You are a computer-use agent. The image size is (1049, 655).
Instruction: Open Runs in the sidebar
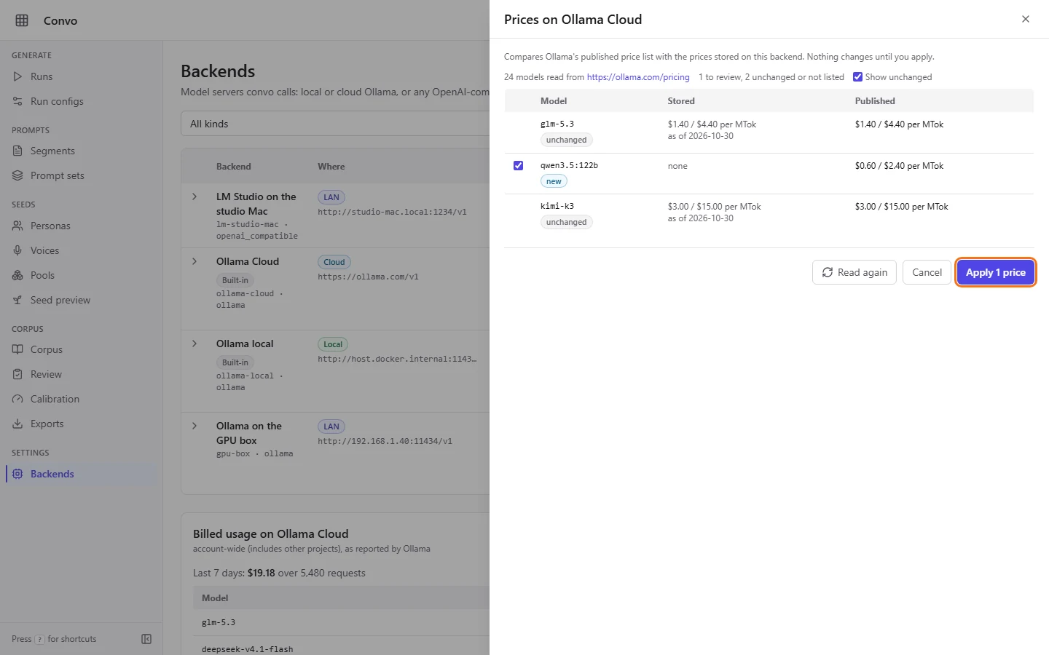pos(42,76)
